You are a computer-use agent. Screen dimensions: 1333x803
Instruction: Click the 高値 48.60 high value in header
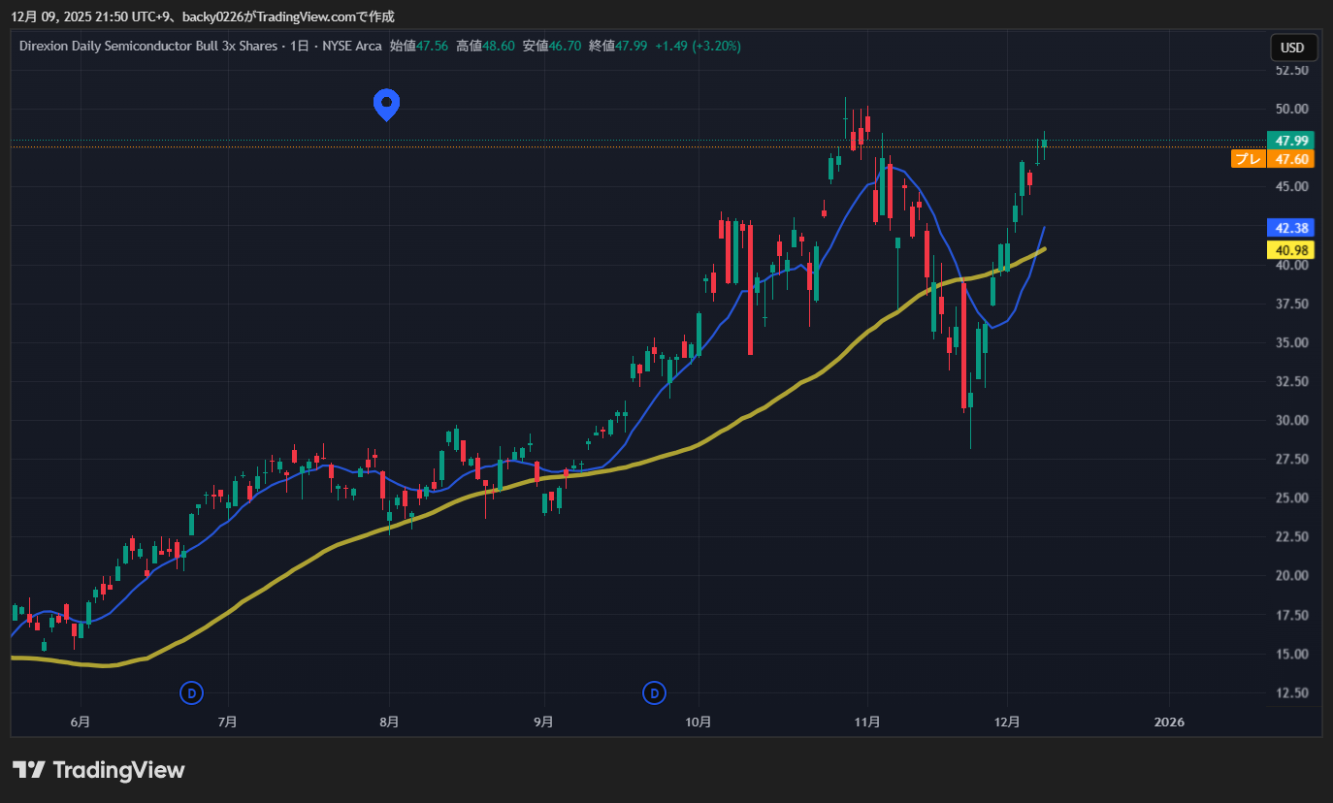coord(485,46)
